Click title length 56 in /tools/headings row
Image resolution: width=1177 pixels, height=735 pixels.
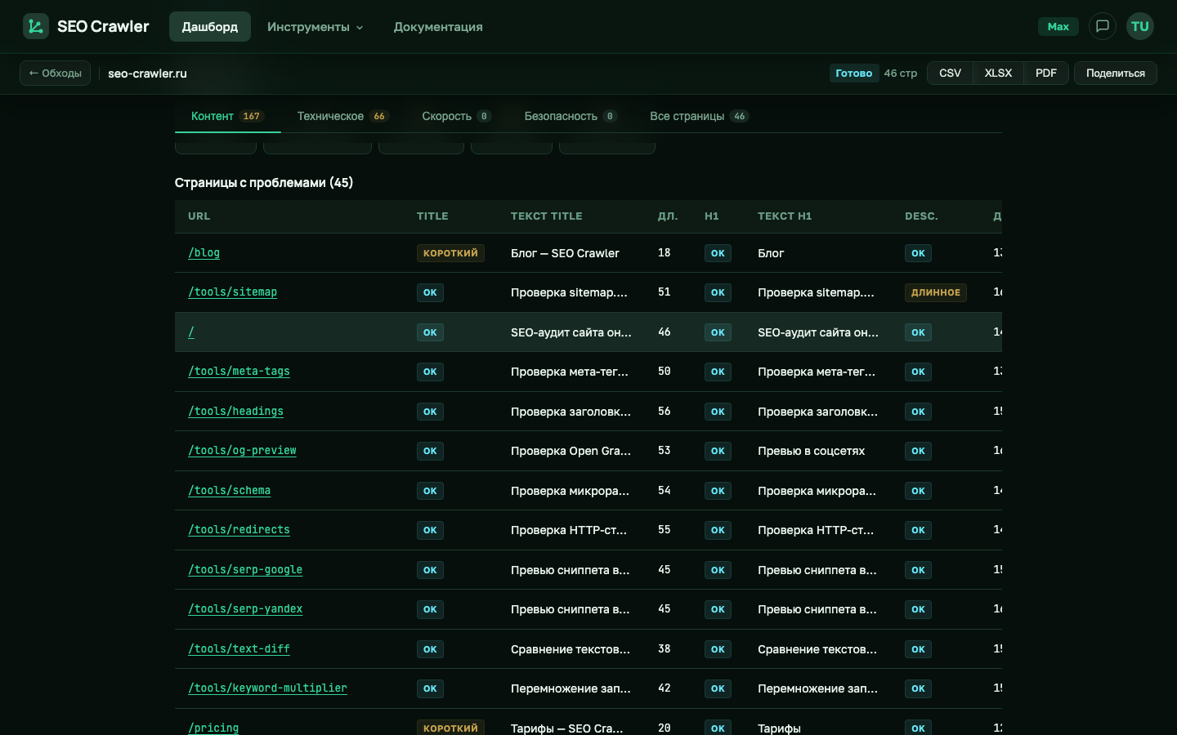pyautogui.click(x=665, y=412)
